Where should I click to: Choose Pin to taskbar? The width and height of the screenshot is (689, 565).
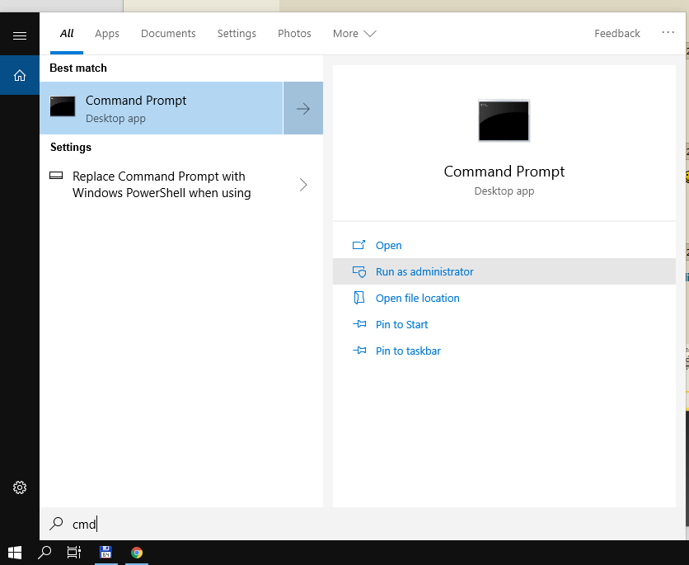408,351
